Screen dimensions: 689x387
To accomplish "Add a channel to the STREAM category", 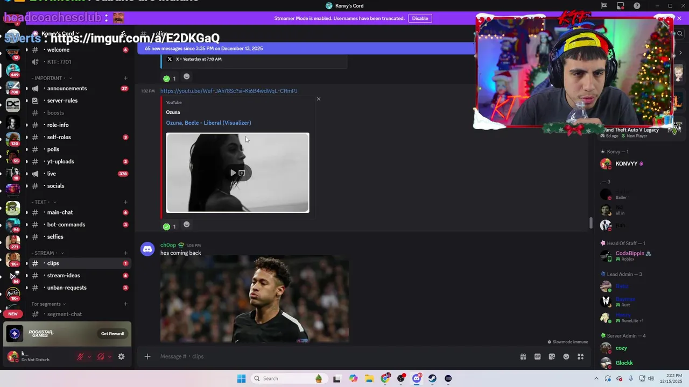I will click(125, 253).
